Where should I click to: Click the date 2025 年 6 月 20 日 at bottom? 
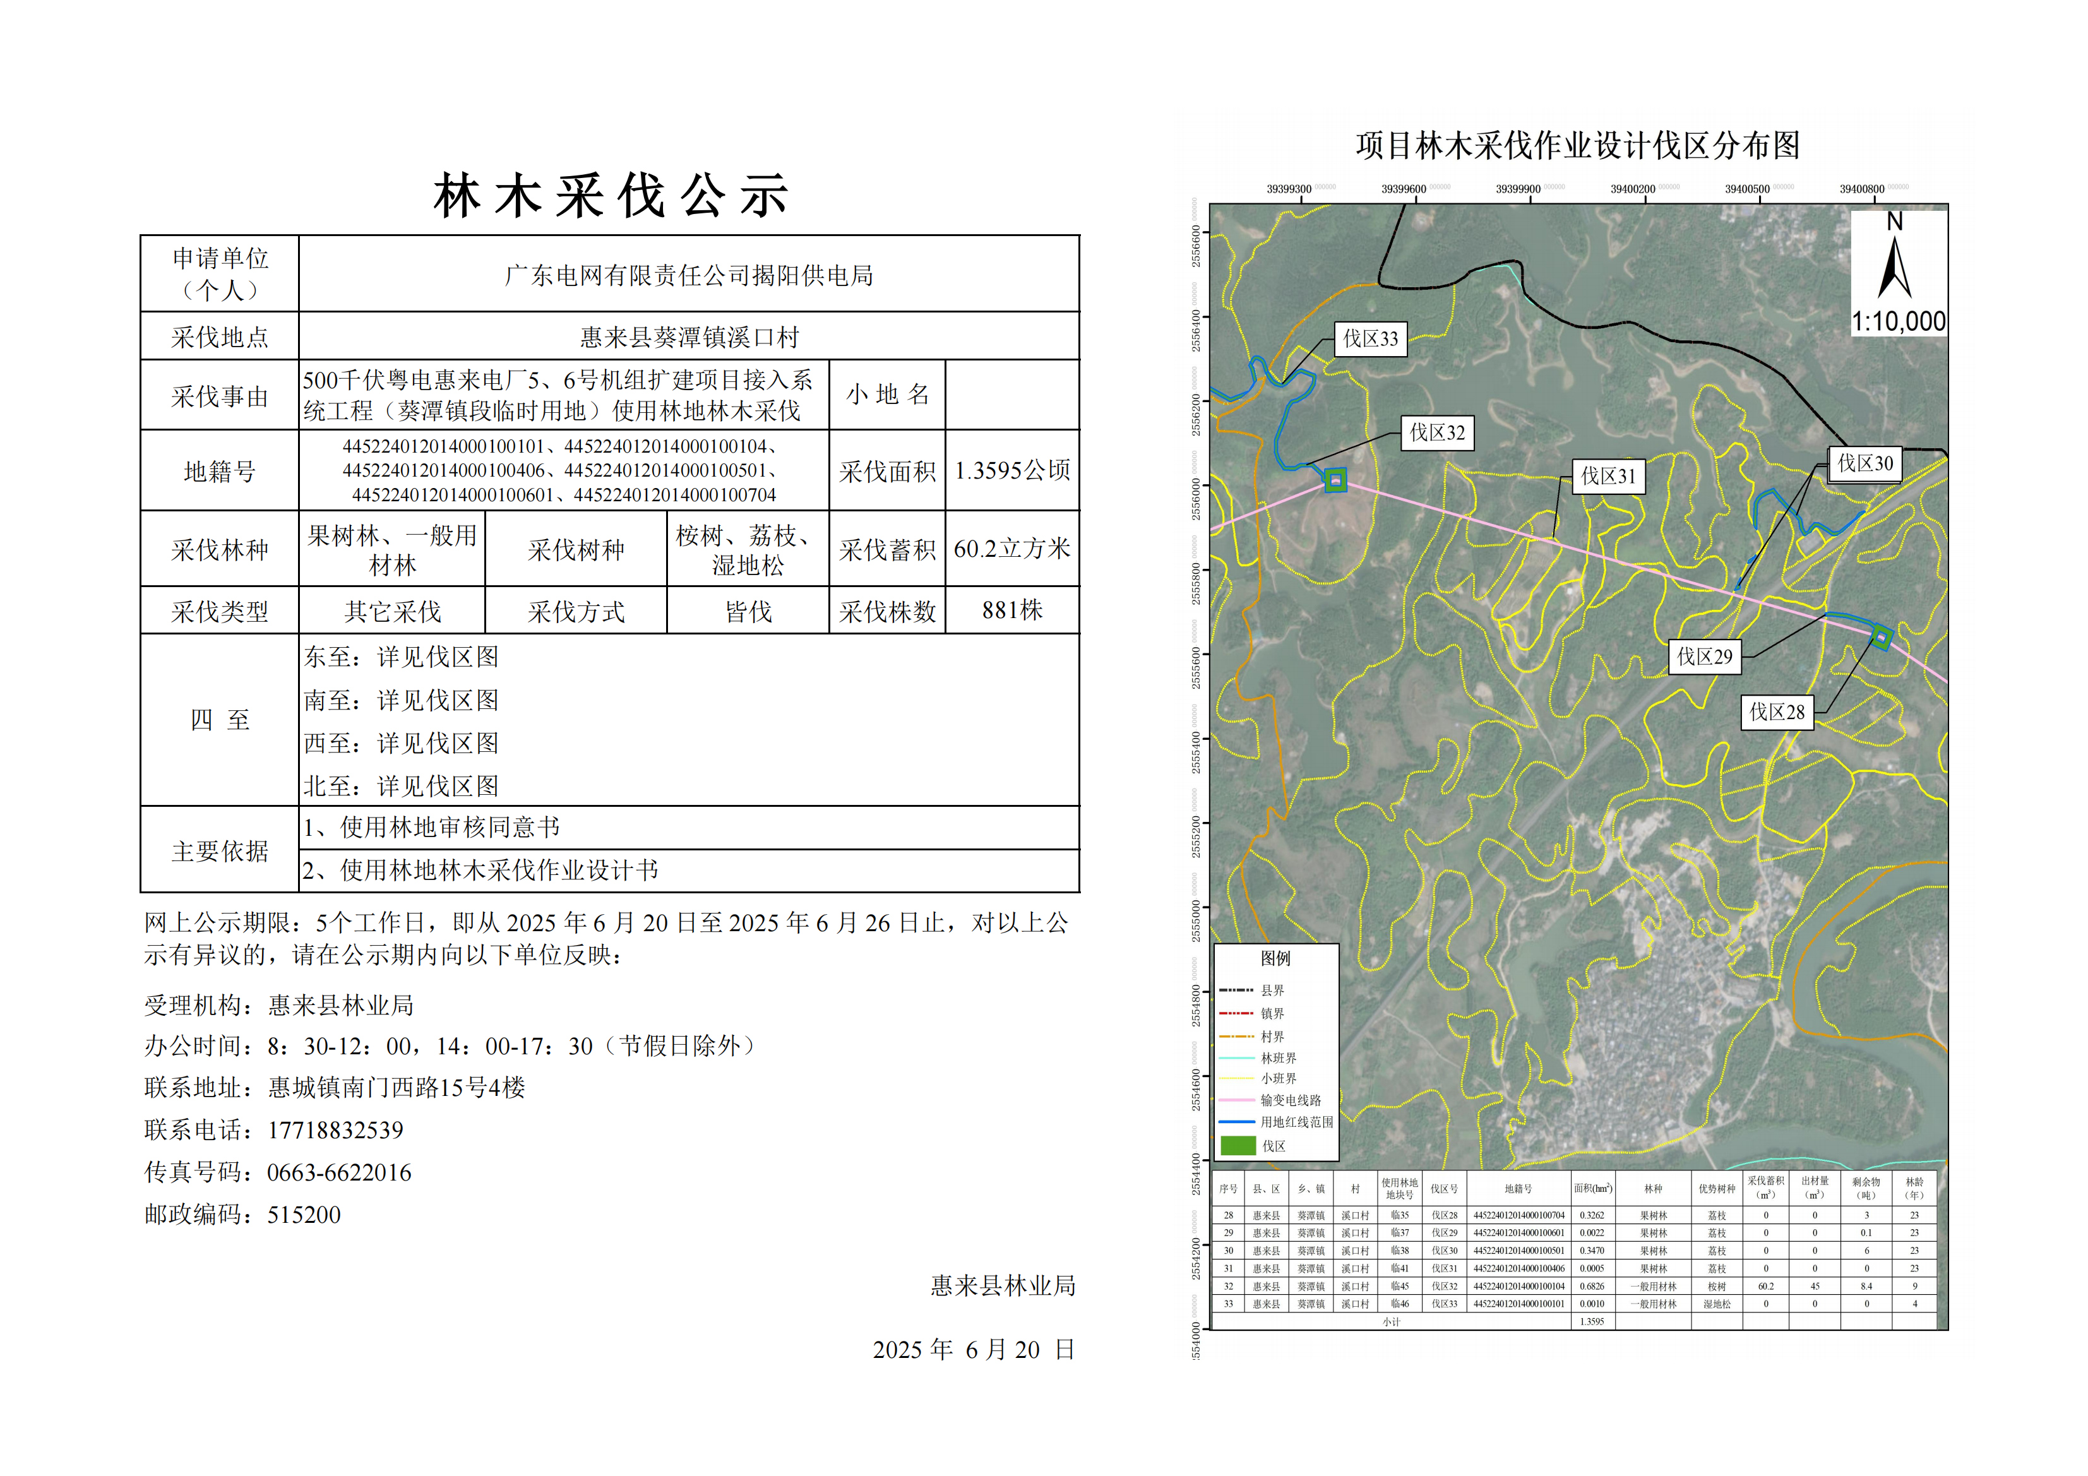pos(974,1350)
